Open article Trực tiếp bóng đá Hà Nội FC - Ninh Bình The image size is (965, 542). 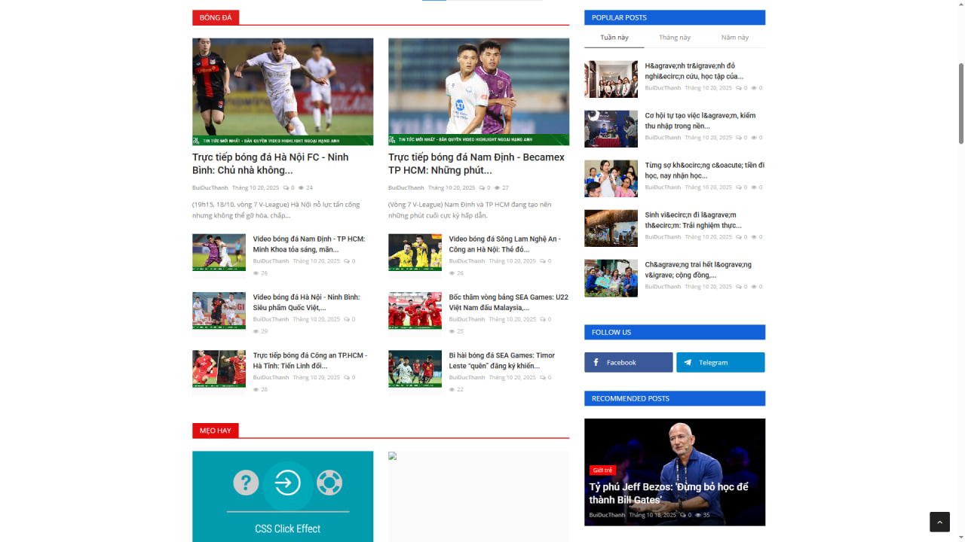(x=270, y=163)
